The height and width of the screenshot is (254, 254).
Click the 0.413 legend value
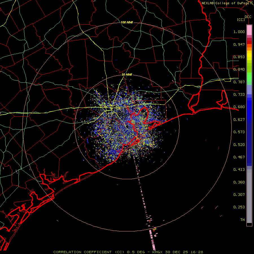pyautogui.click(x=239, y=170)
